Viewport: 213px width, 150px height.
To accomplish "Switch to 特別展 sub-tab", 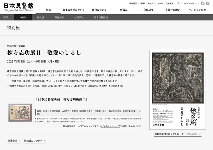I will coord(23,17).
